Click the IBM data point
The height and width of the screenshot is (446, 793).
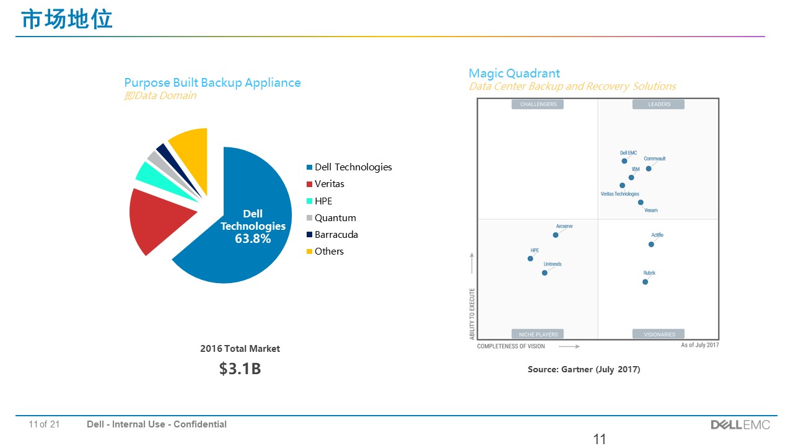[631, 178]
